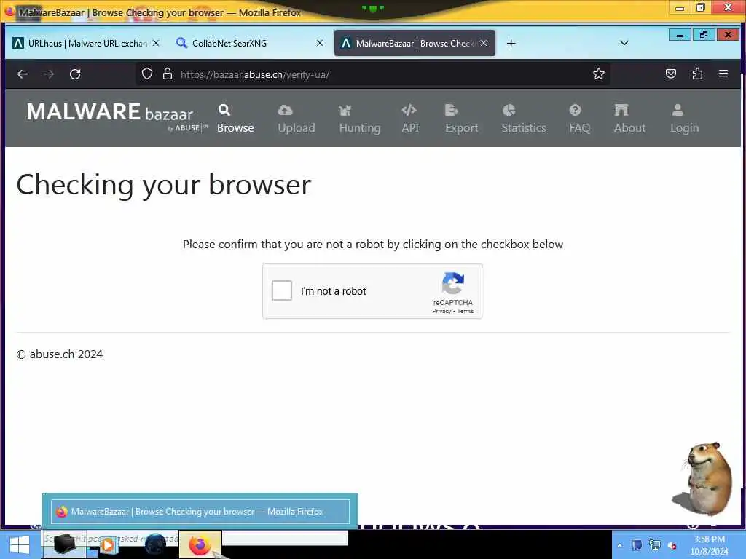Bookmark this page with the star icon
The image size is (746, 559).
(599, 74)
